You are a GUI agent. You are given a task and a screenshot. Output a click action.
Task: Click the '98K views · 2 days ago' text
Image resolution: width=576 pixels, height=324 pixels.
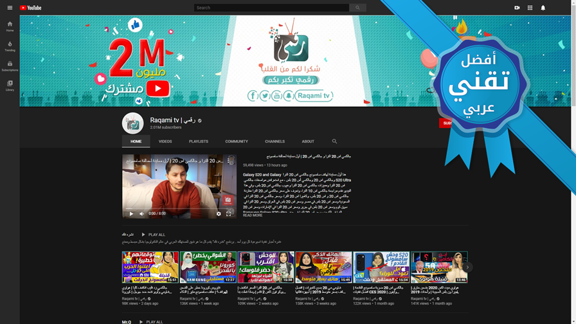pyautogui.click(x=140, y=303)
